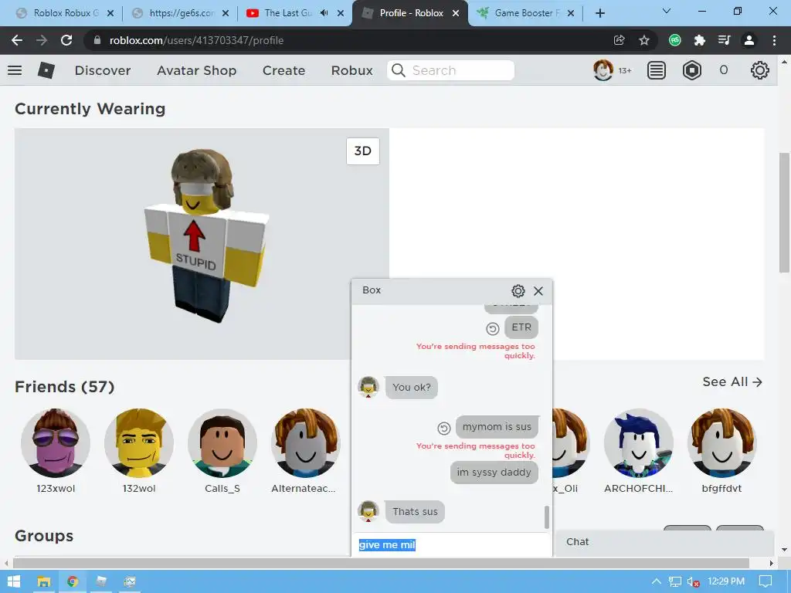Image resolution: width=791 pixels, height=593 pixels.
Task: Open friend 132wol's profile
Action: (139, 443)
